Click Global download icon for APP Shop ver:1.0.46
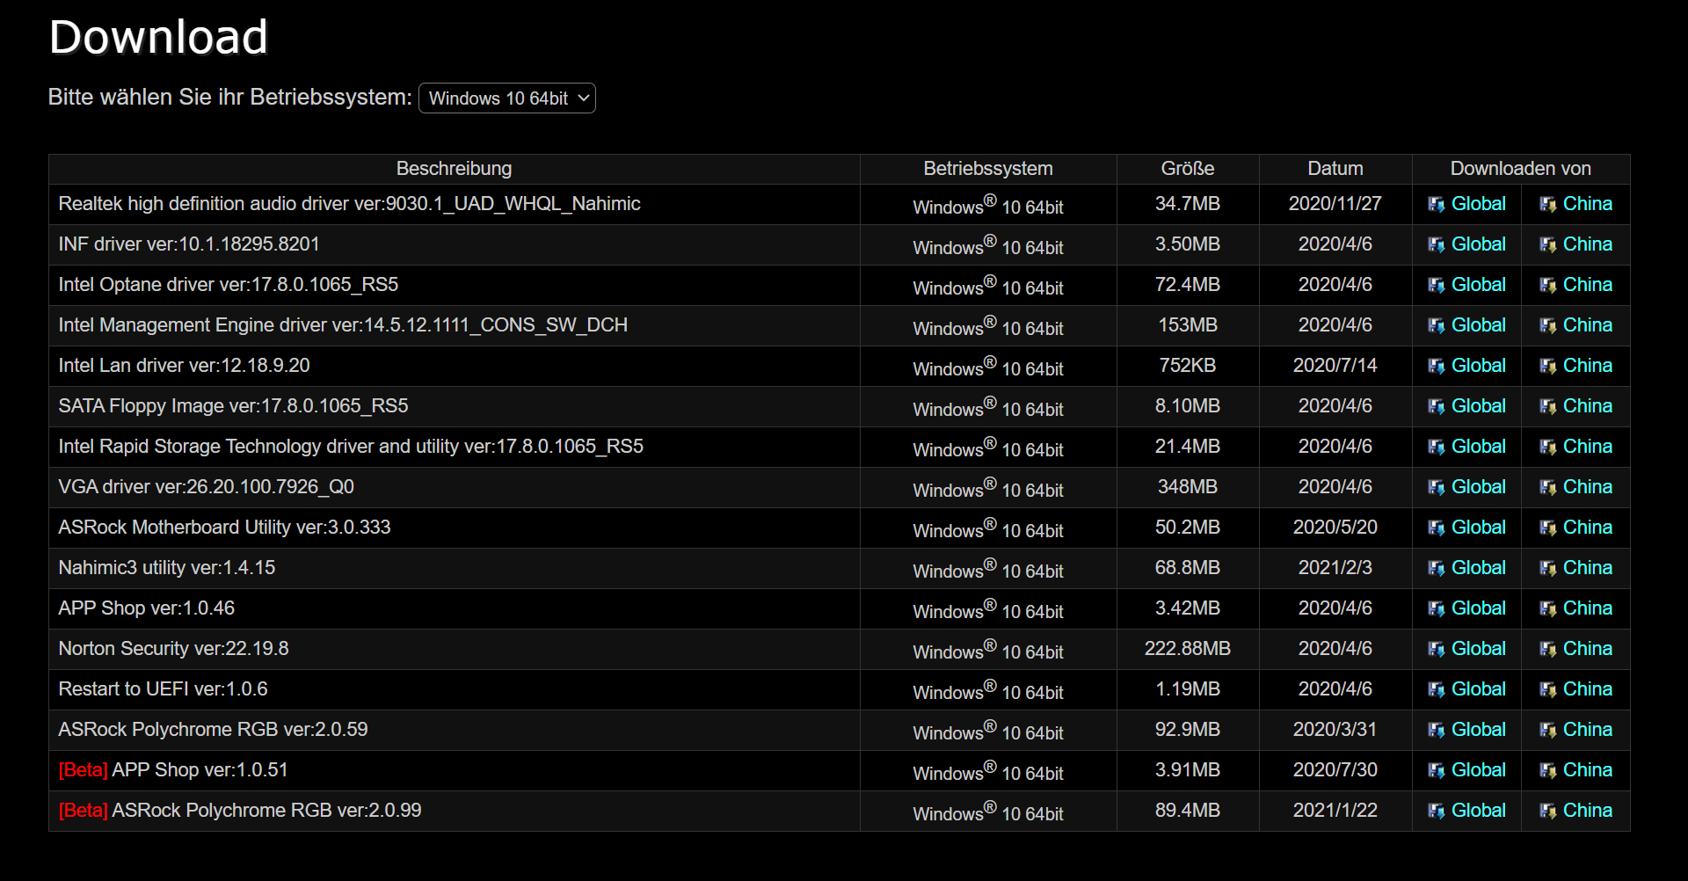The width and height of the screenshot is (1688, 881). [1437, 609]
